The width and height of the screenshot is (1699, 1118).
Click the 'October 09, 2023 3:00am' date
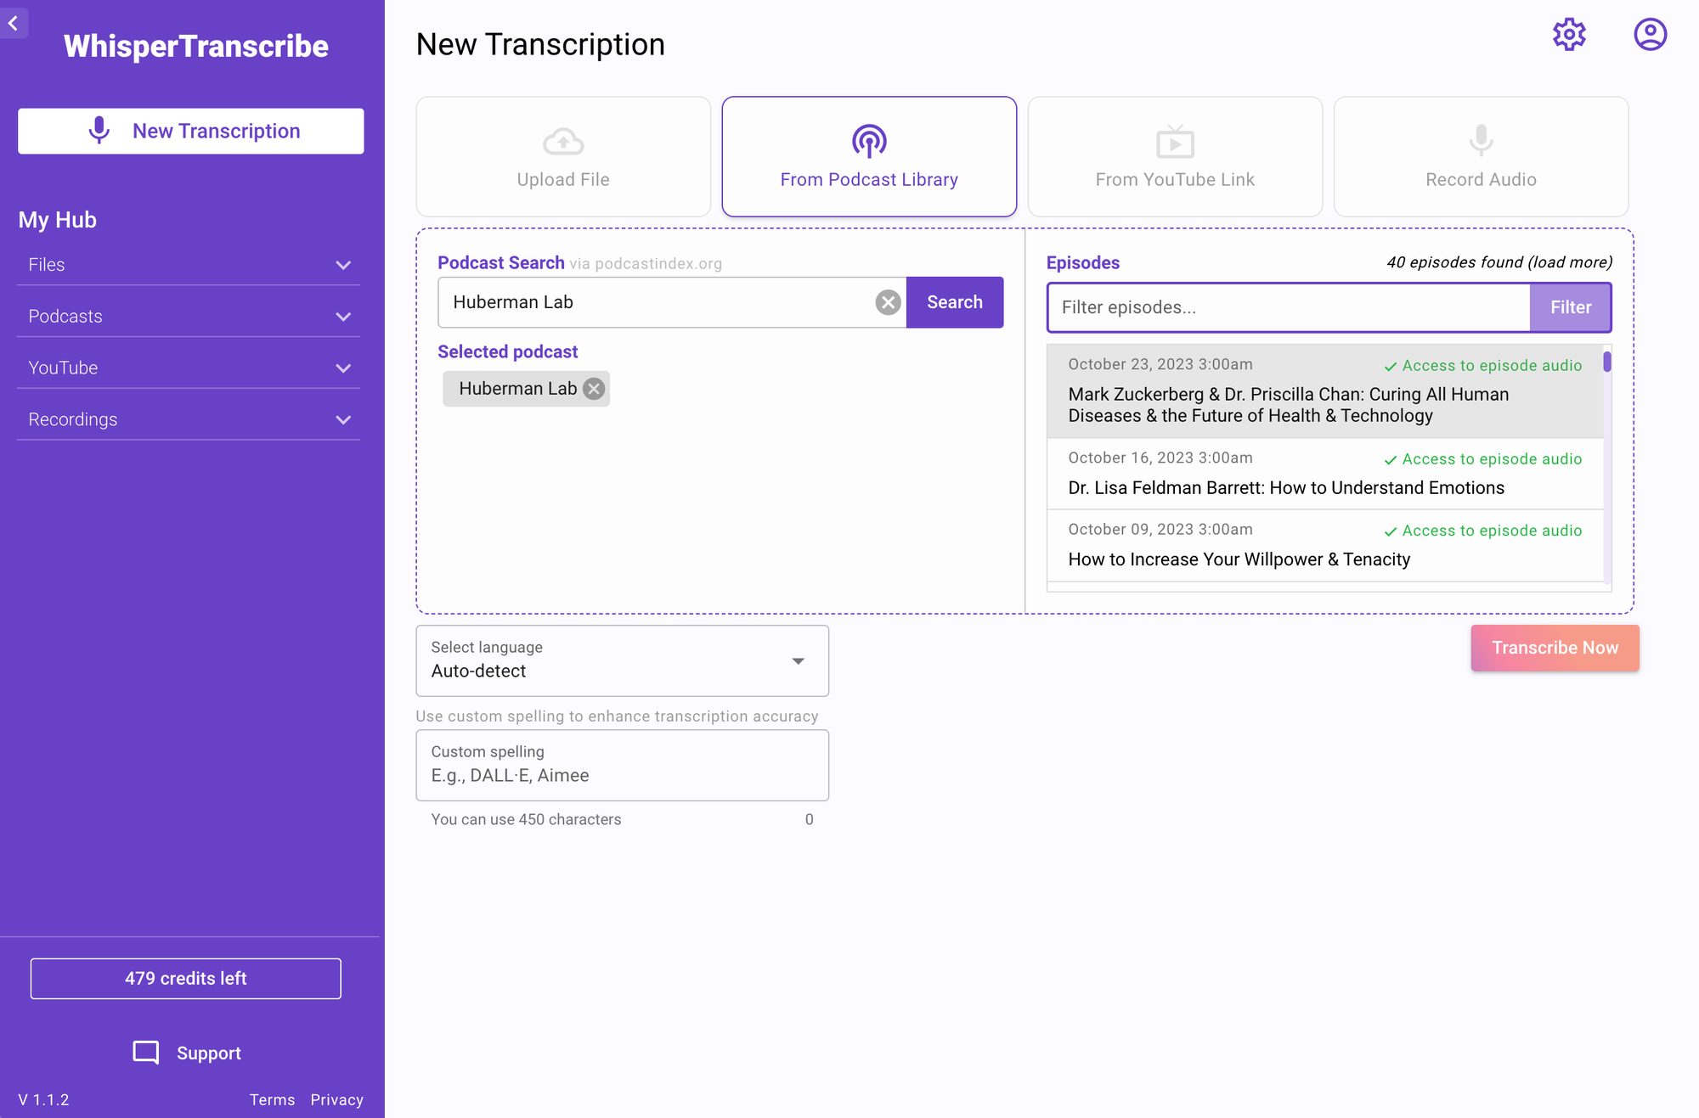(x=1160, y=529)
